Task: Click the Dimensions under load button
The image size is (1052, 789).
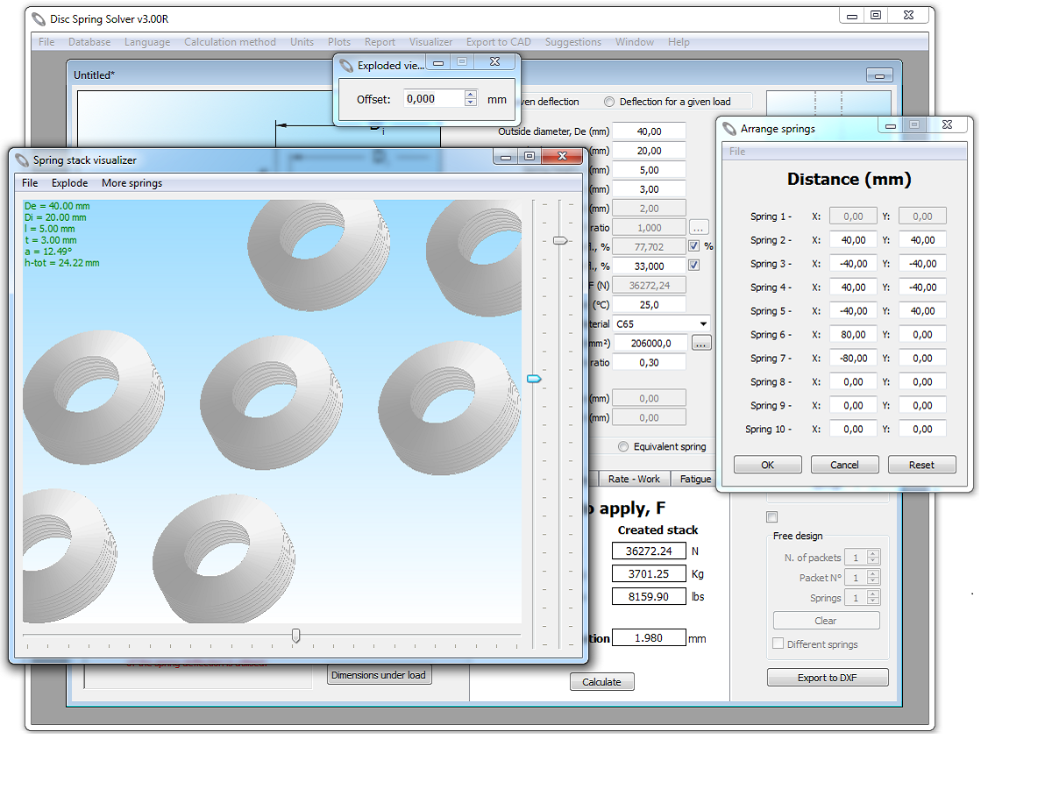Action: [x=380, y=675]
